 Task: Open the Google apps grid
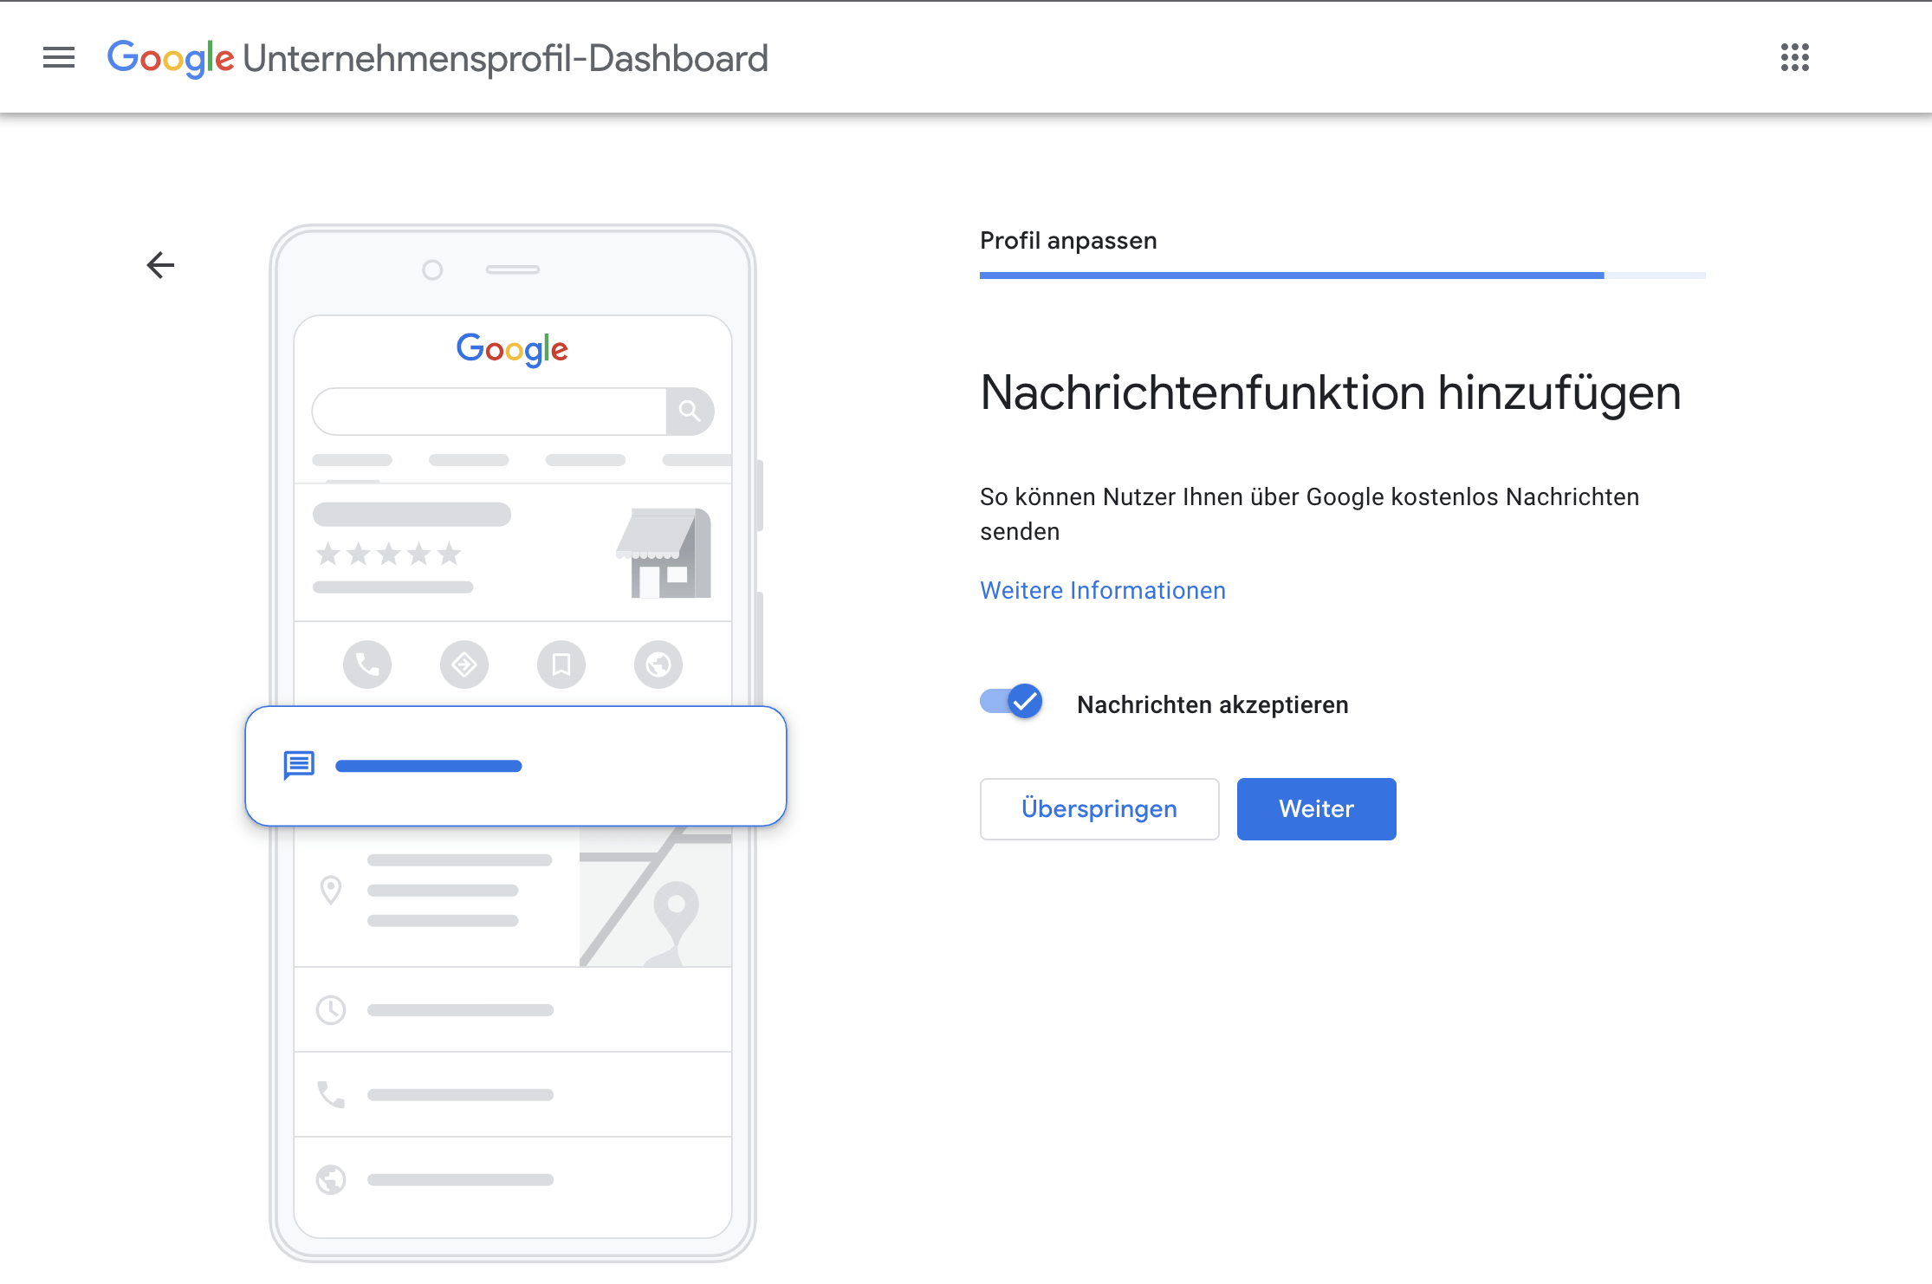[1795, 58]
